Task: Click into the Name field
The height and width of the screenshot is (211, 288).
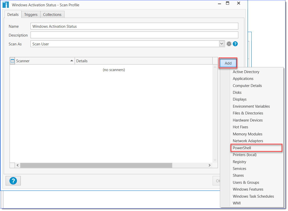Action: [x=134, y=26]
